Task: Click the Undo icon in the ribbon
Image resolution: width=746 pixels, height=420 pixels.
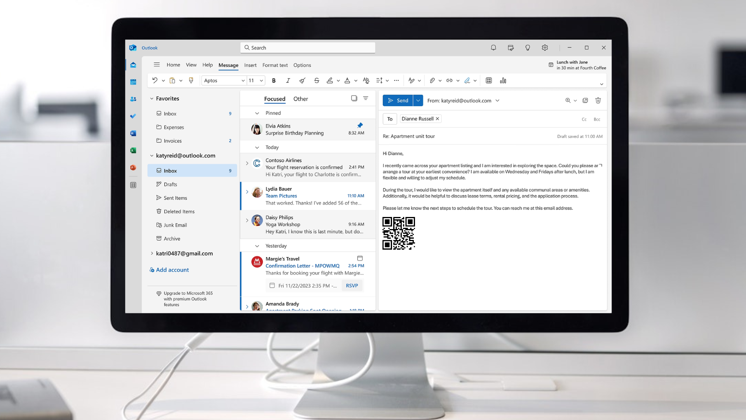Action: [x=155, y=80]
